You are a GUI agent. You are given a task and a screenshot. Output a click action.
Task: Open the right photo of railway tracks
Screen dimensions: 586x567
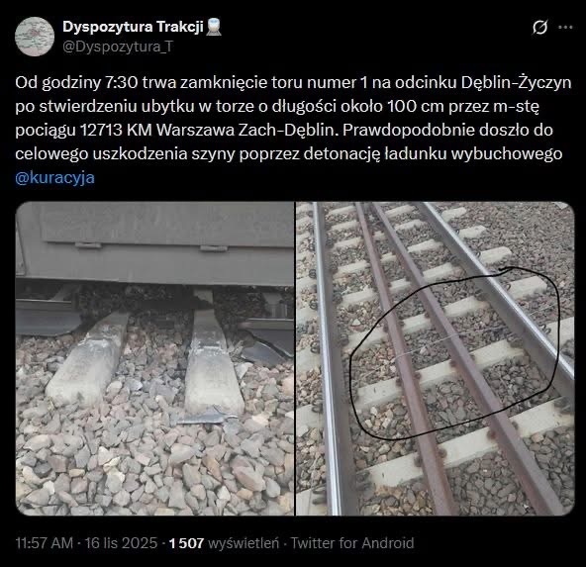tap(435, 358)
